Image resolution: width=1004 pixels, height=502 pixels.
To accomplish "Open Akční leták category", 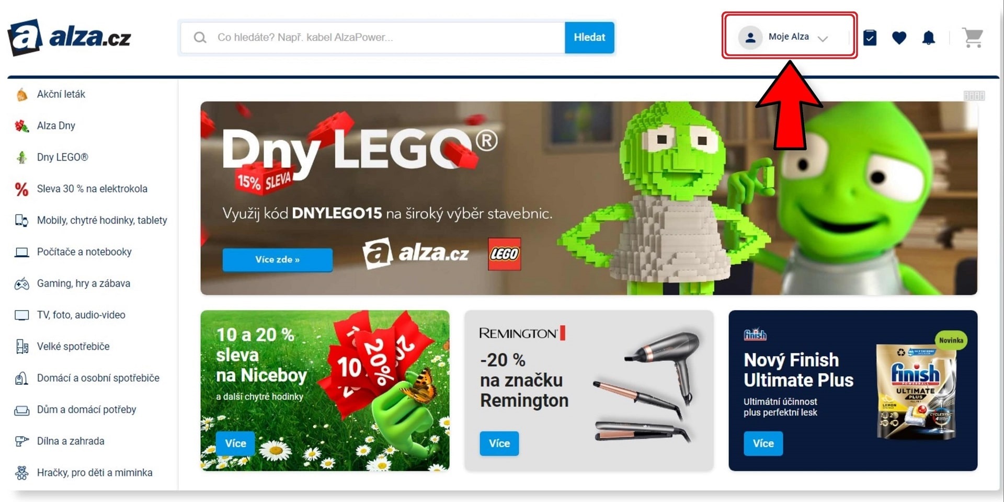I will pyautogui.click(x=61, y=94).
